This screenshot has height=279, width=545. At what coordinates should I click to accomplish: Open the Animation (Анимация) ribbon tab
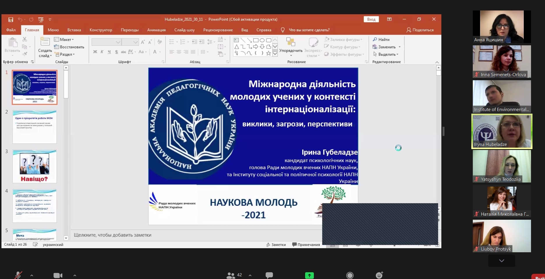coord(156,30)
